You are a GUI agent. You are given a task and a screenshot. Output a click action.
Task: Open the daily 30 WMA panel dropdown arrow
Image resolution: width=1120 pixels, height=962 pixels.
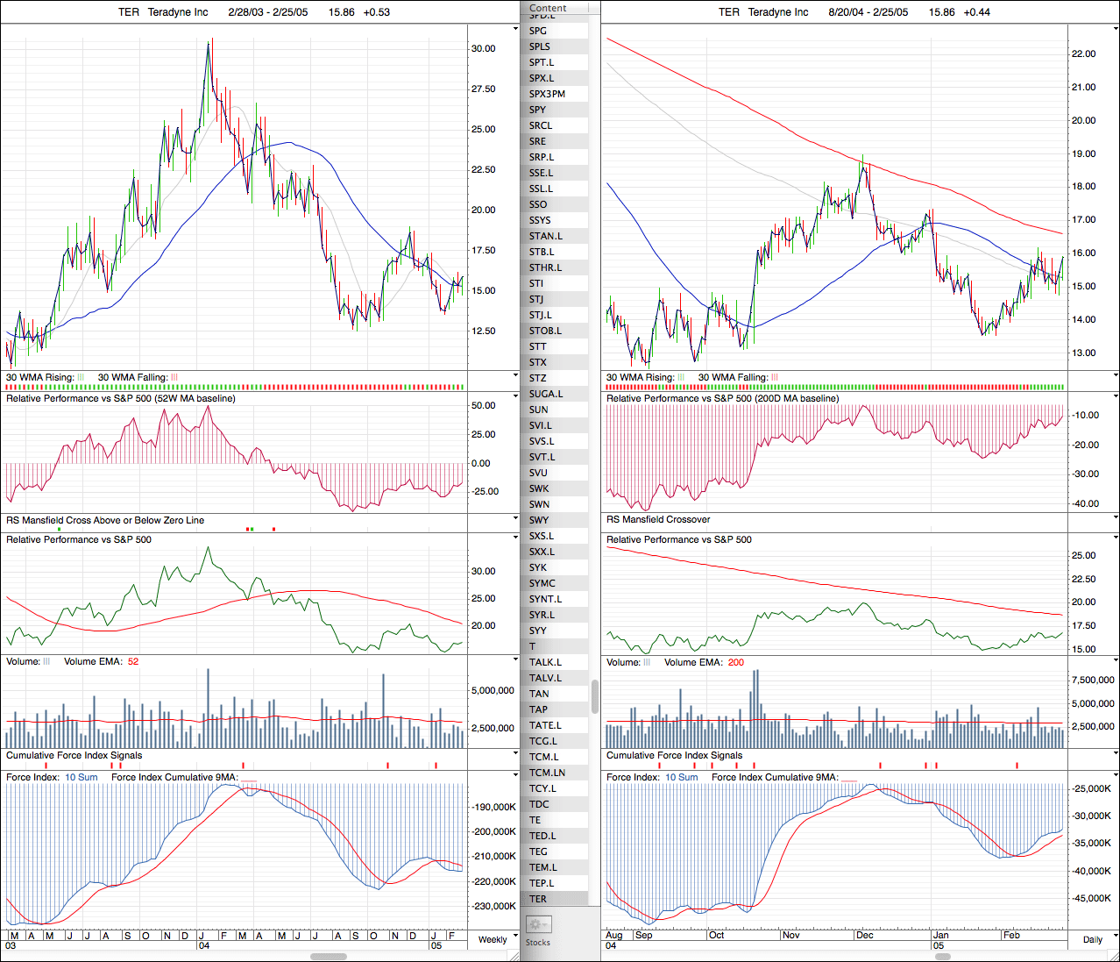point(1115,375)
